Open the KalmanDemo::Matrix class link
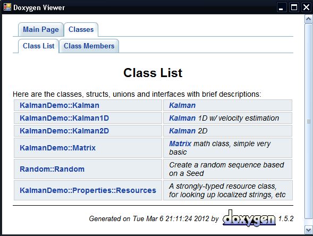The width and height of the screenshot is (313, 236). click(57, 148)
